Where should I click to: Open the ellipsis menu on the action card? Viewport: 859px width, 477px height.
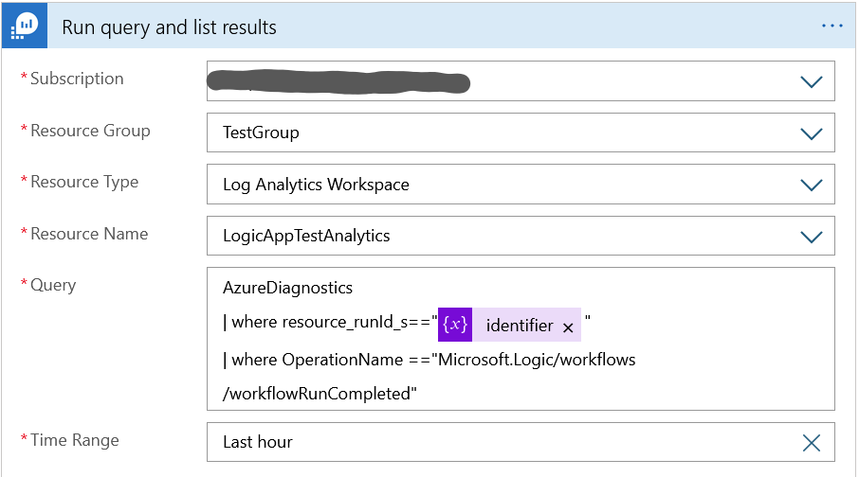pyautogui.click(x=832, y=26)
